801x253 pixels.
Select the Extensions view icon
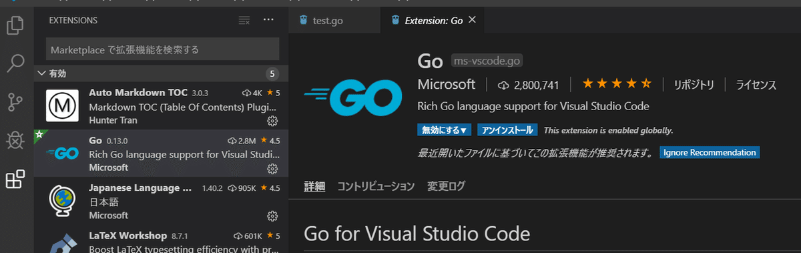[x=15, y=179]
